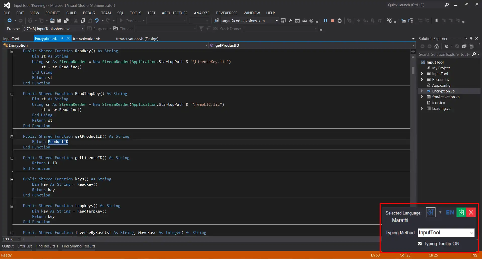Click Collapse All icon in Solution Explorer
482x259 pixels.
click(x=464, y=46)
